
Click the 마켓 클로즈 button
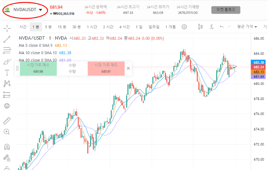(226, 10)
